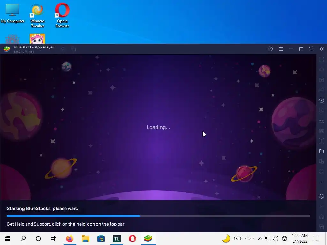Open the BlueStacks hamburger menu

[281, 49]
